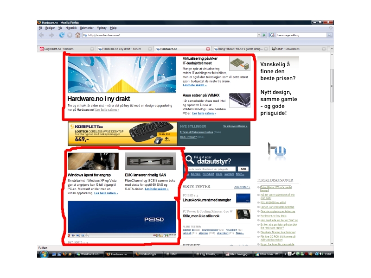Open the Rediger menu
Screen dimensions: 371x278
point(50,28)
